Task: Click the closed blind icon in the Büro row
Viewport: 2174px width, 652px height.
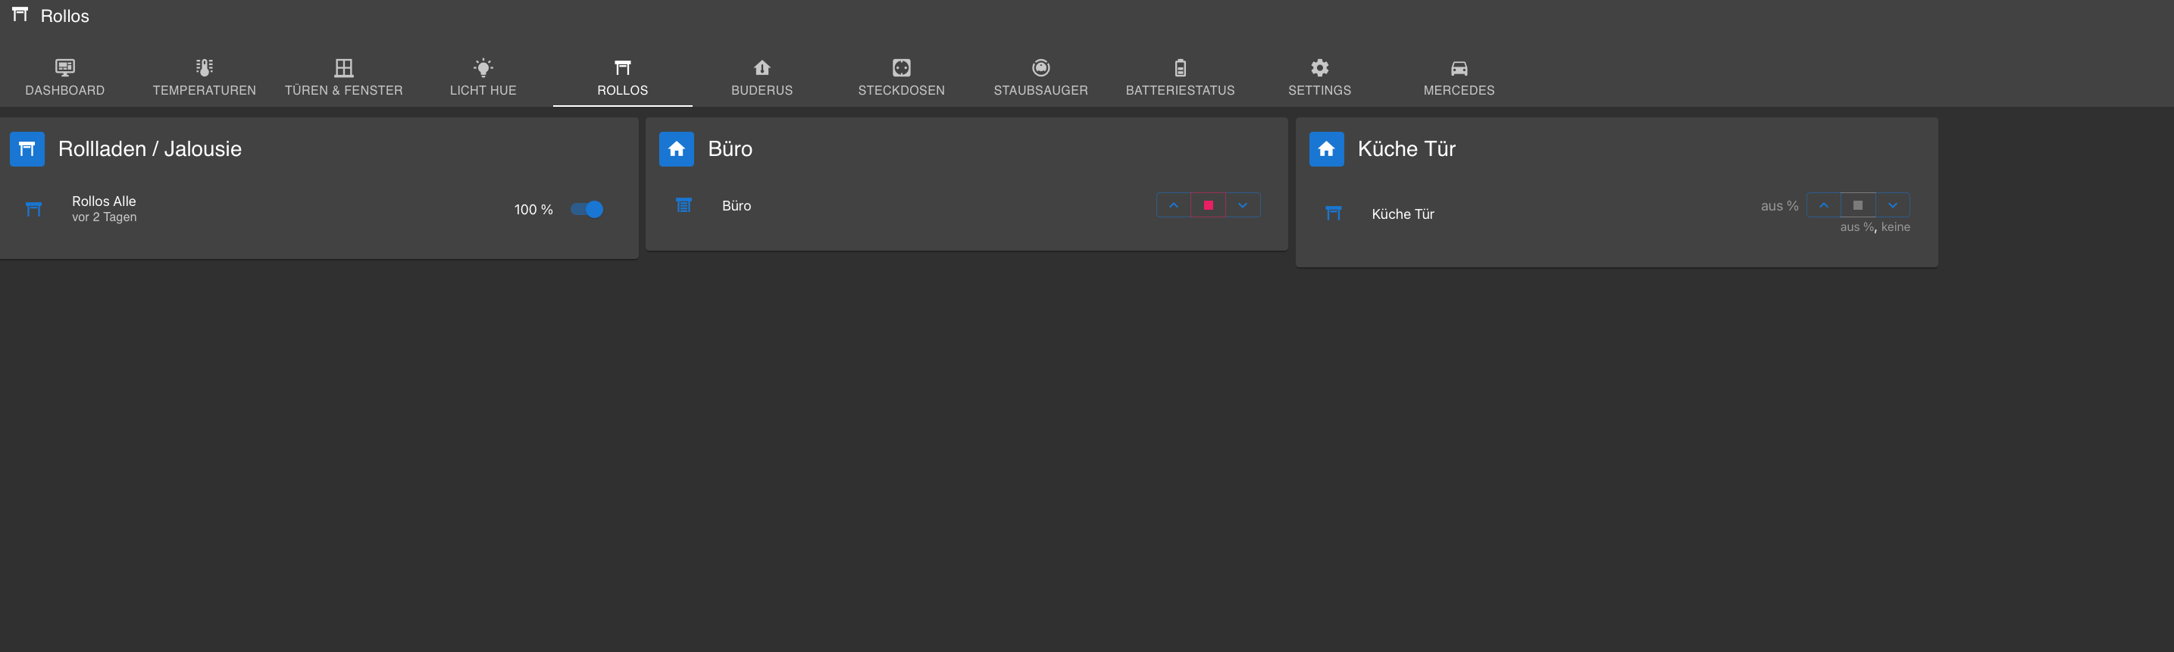Action: click(x=683, y=205)
